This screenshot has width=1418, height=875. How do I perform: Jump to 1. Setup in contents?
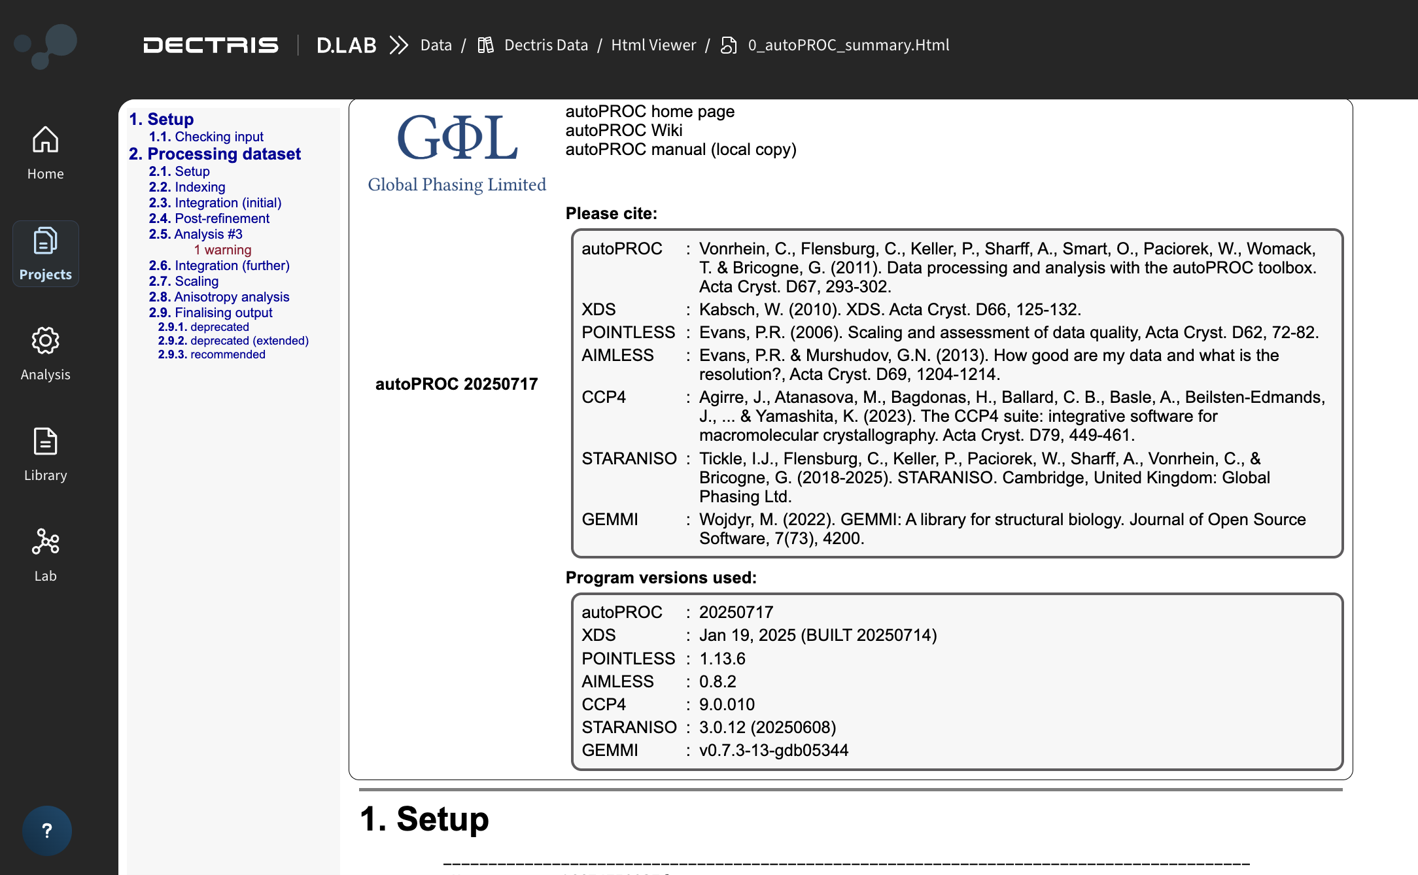(x=162, y=119)
